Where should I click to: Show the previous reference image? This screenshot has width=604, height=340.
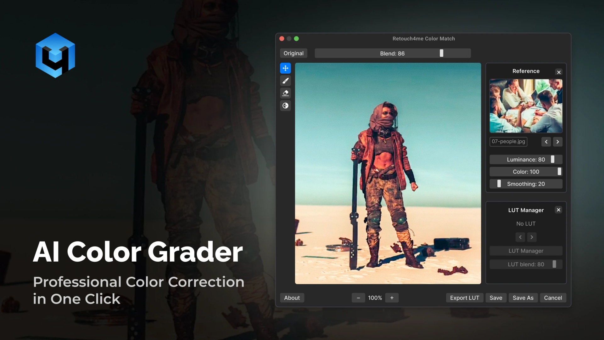[x=546, y=142]
